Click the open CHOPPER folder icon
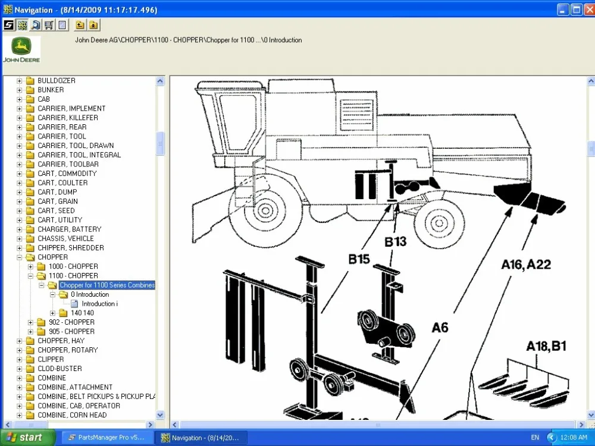Image resolution: width=595 pixels, height=446 pixels. [30, 257]
